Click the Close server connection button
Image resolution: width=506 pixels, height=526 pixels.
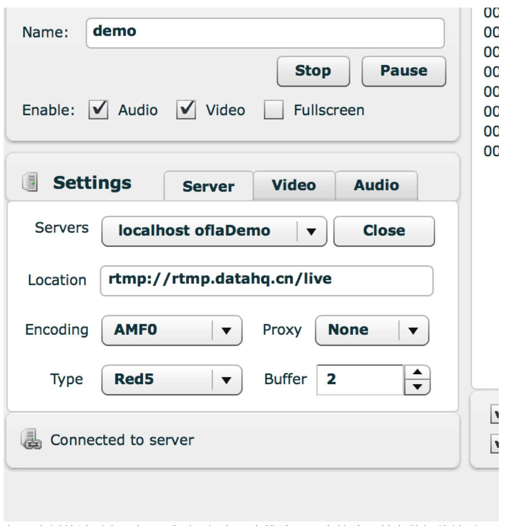384,232
